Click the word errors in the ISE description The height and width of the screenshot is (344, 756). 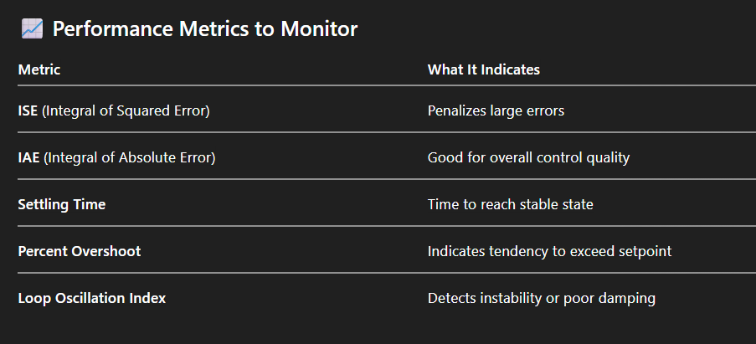click(x=544, y=110)
